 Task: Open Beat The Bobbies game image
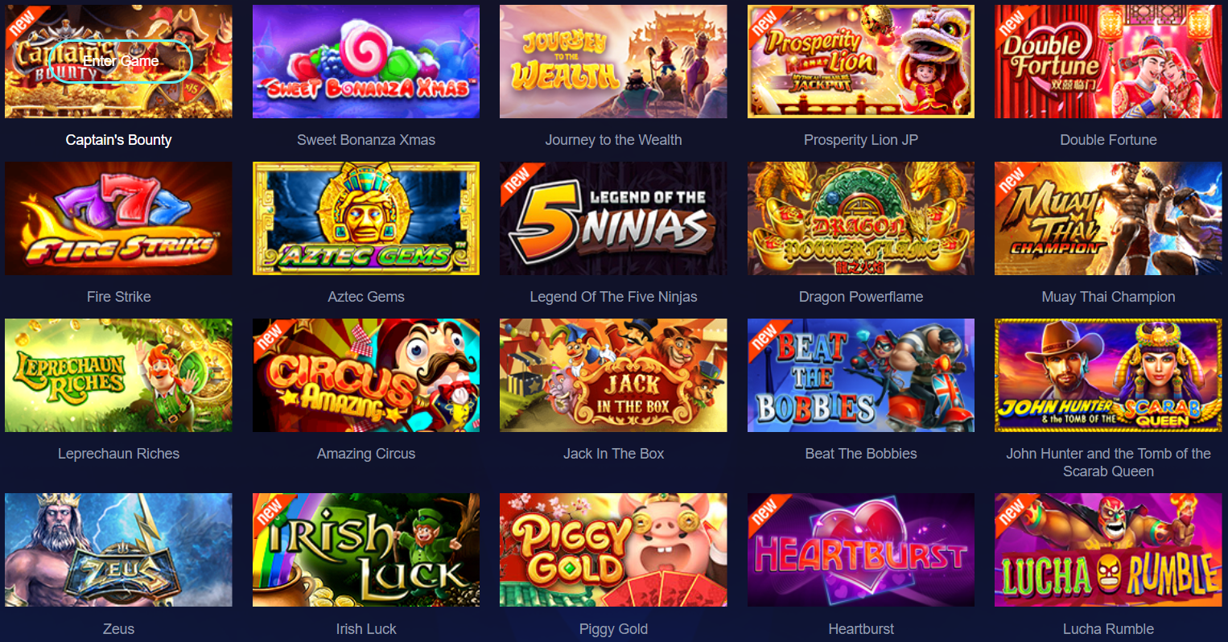[861, 375]
